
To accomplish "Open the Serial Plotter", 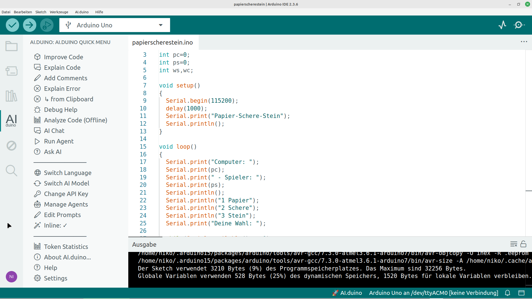I will 502,25.
